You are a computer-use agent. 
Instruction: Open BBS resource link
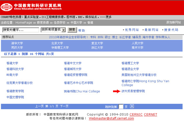click(80, 17)
